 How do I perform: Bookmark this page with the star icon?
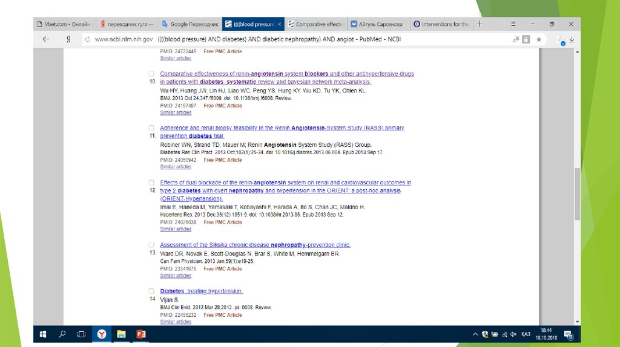[538, 39]
